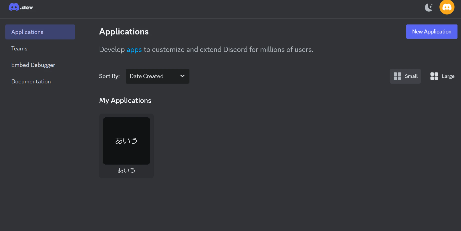Click the Sort By: label
The image size is (461, 231).
click(x=109, y=76)
